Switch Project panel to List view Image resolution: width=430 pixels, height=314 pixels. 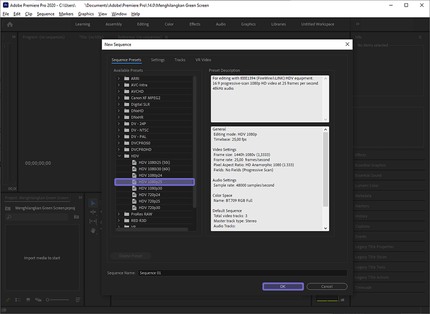[x=18, y=300]
